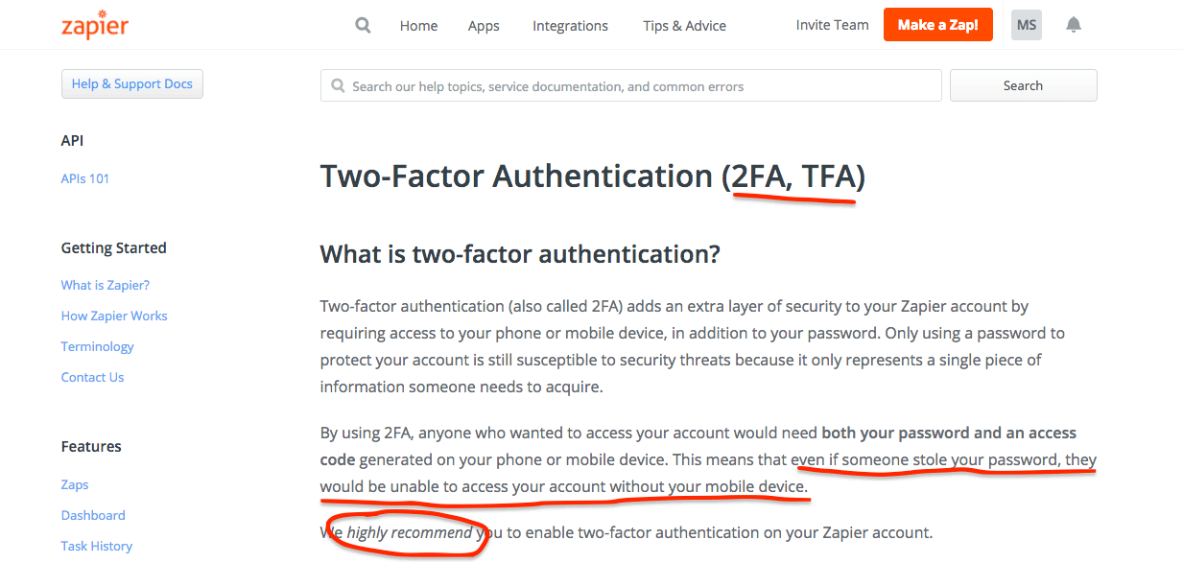Open the Terminology sidebar link
The image size is (1183, 563).
tap(97, 346)
